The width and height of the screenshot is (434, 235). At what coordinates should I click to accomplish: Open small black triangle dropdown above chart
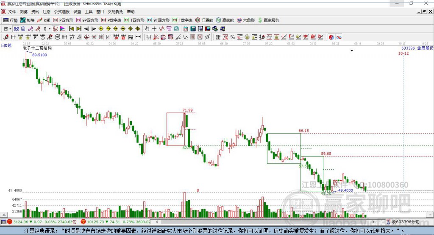tap(352, 51)
